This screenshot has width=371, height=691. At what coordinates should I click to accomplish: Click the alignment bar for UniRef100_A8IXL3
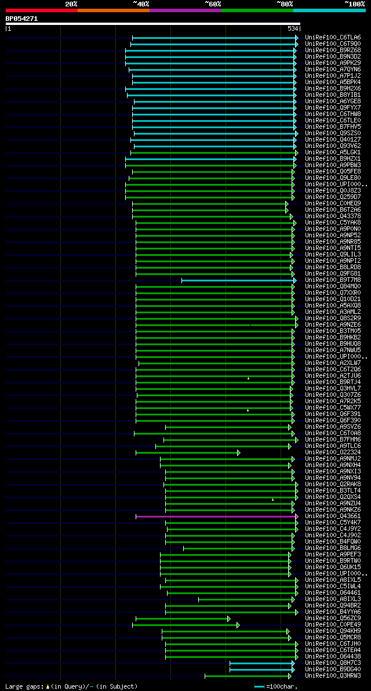tap(246, 599)
